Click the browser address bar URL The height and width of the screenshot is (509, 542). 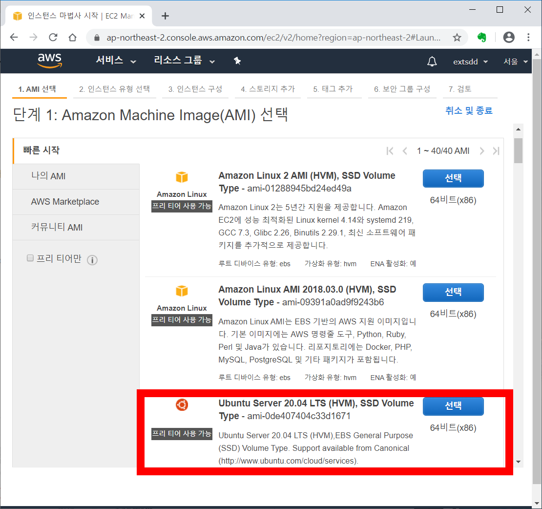(x=273, y=37)
